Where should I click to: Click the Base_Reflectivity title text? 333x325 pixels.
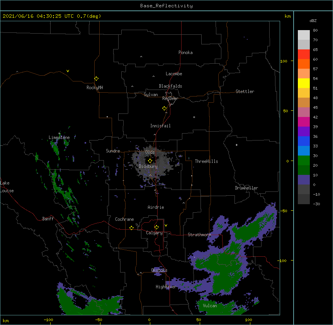(166, 6)
